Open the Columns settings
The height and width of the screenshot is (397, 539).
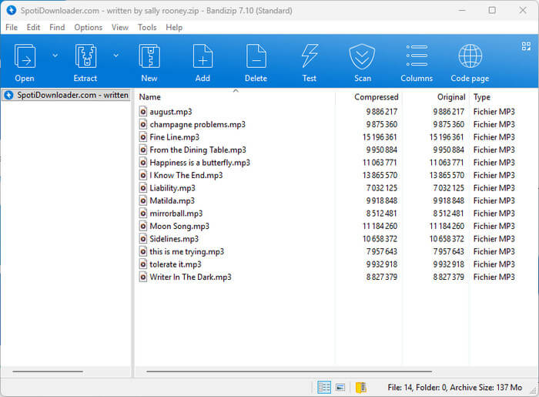pyautogui.click(x=417, y=56)
